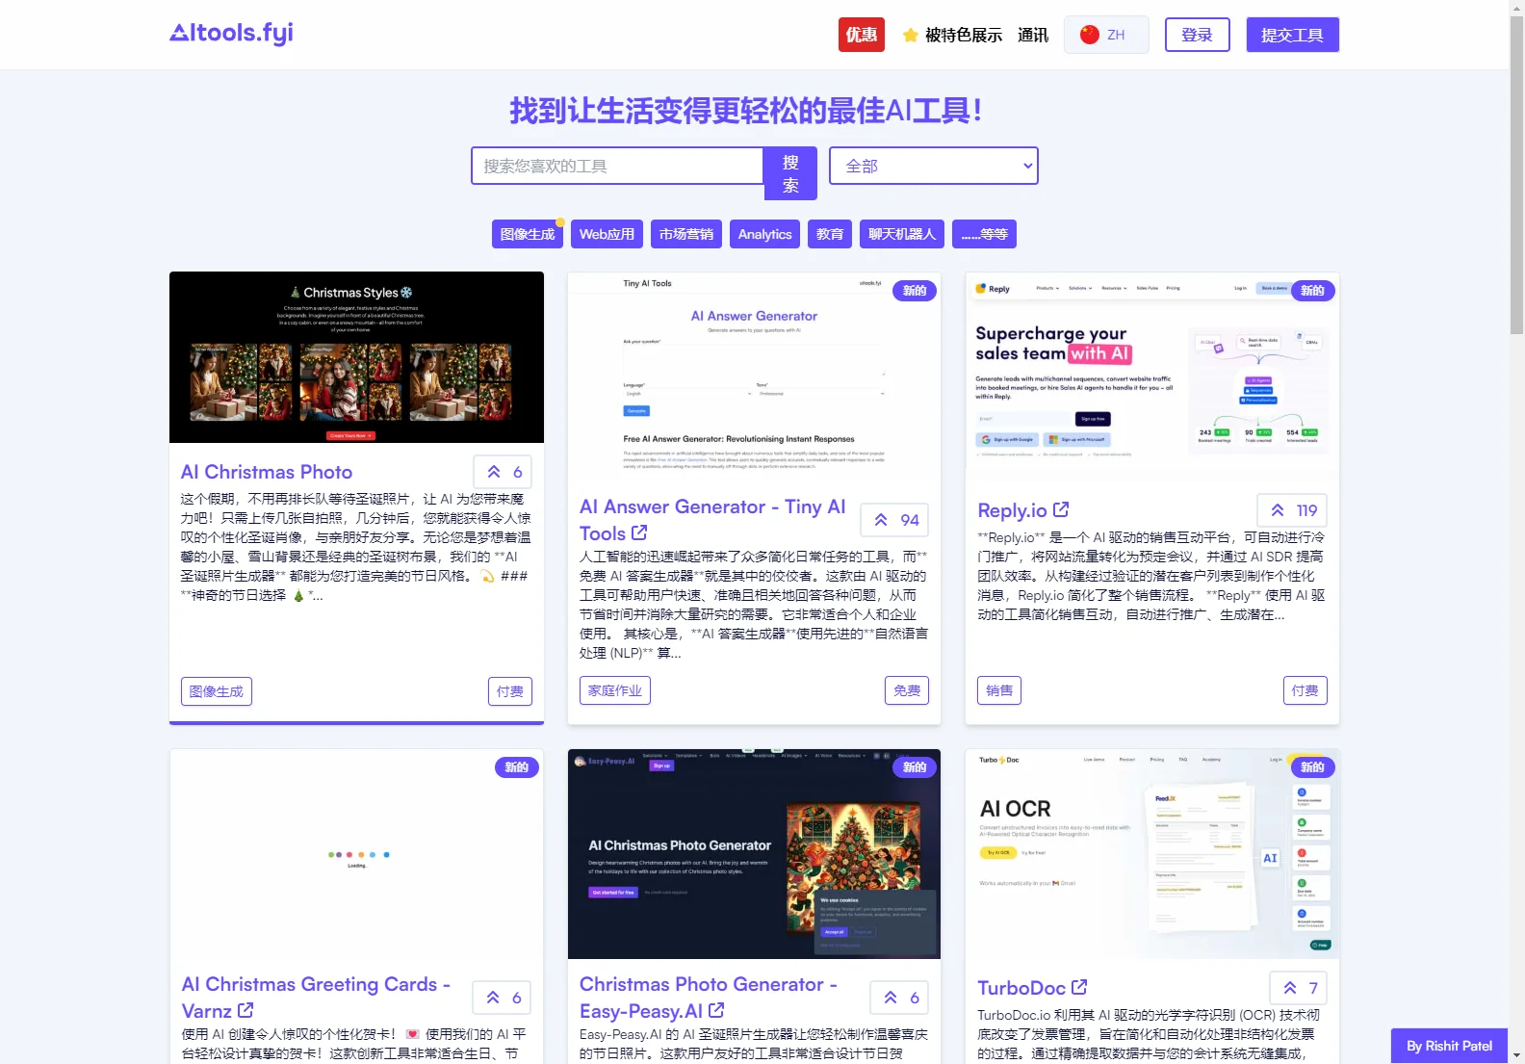Viewport: 1525px width, 1064px height.
Task: Open external link icon next to Easy-Peasy.AI
Action: pyautogui.click(x=716, y=1010)
